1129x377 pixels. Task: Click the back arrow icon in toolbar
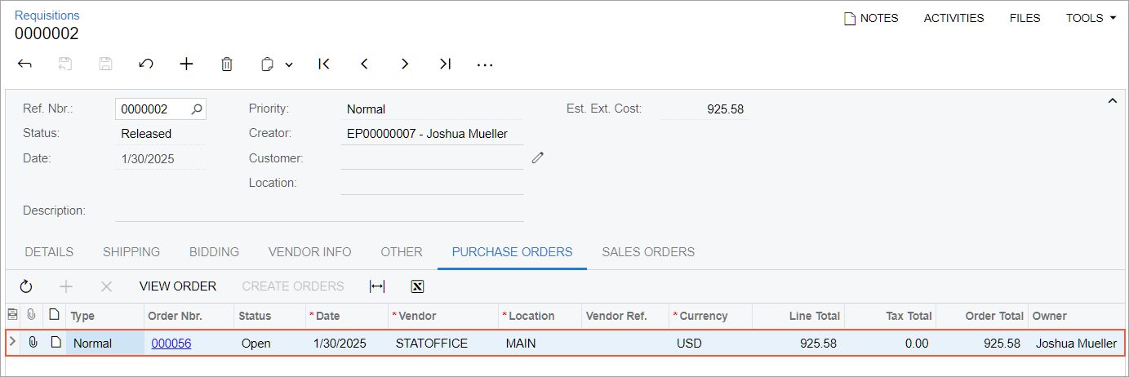(24, 64)
